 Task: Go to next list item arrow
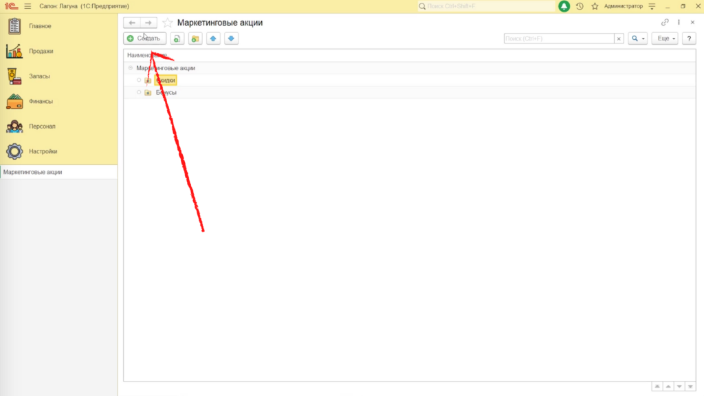coord(679,386)
